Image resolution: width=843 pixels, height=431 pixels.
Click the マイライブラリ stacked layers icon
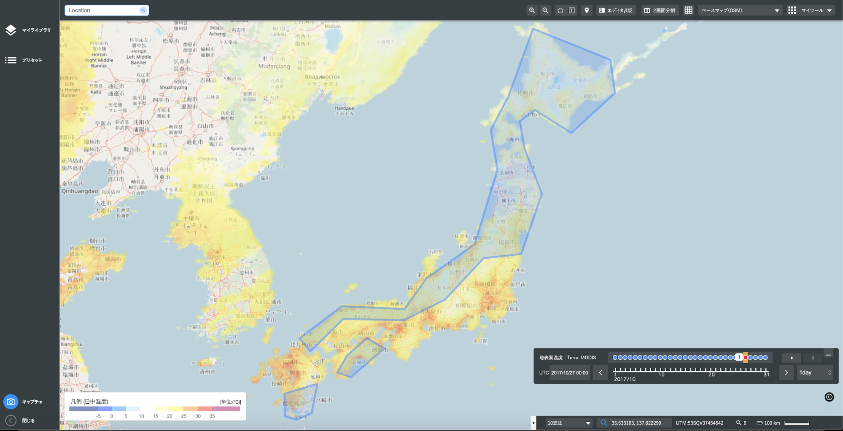point(11,30)
